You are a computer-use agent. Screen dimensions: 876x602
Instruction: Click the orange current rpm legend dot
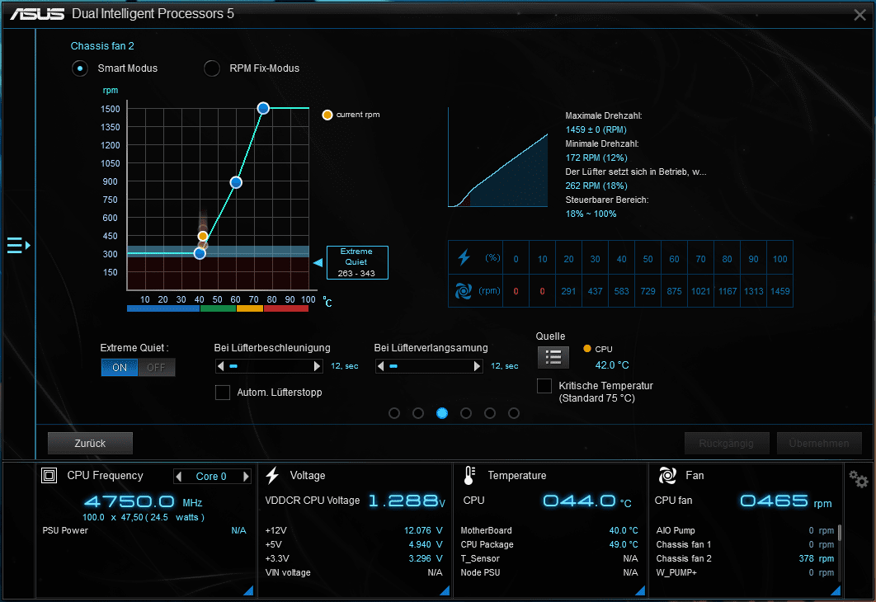tap(327, 115)
